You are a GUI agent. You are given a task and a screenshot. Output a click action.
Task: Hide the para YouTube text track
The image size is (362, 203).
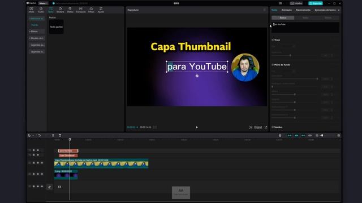click(x=38, y=151)
